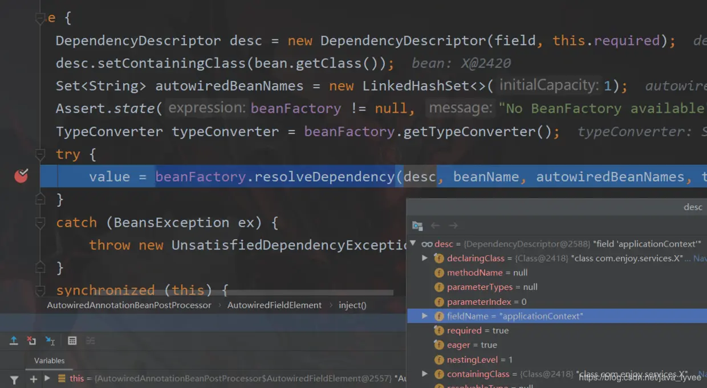The width and height of the screenshot is (707, 388).
Task: Click the trace current stream chain icon
Action: point(90,341)
